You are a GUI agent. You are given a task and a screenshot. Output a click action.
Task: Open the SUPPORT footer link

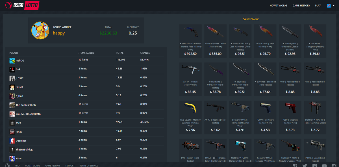pyautogui.click(x=70, y=166)
